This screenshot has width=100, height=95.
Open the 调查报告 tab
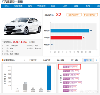coord(41,6)
